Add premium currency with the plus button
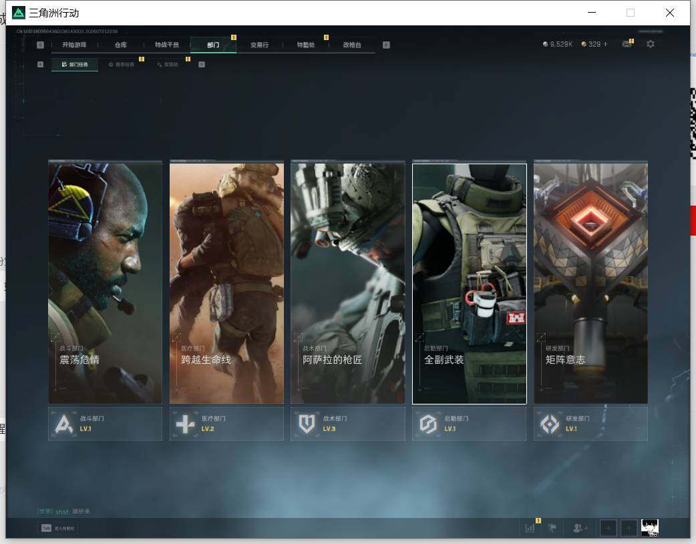 605,44
